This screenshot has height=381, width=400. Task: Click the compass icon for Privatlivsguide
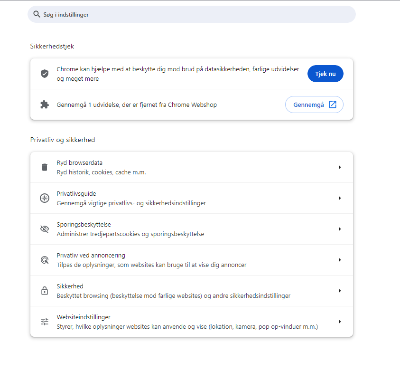click(45, 198)
